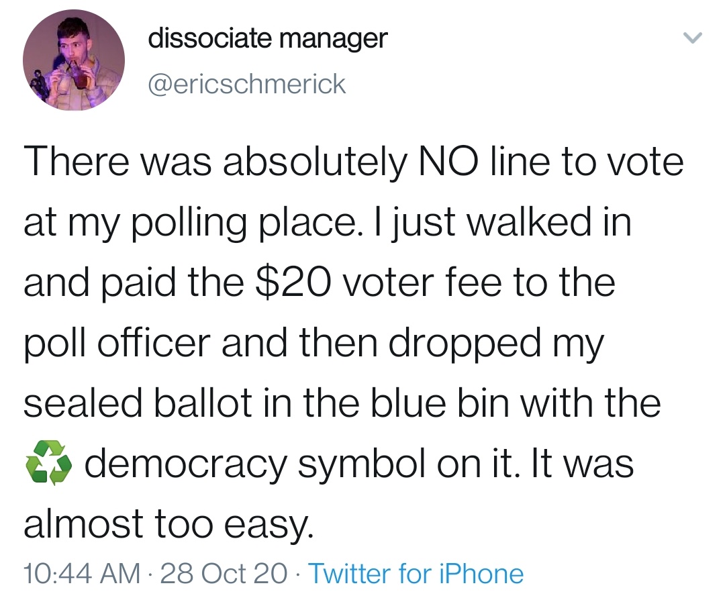The width and height of the screenshot is (725, 604).
Task: Open the author's round profile picture
Action: click(74, 60)
